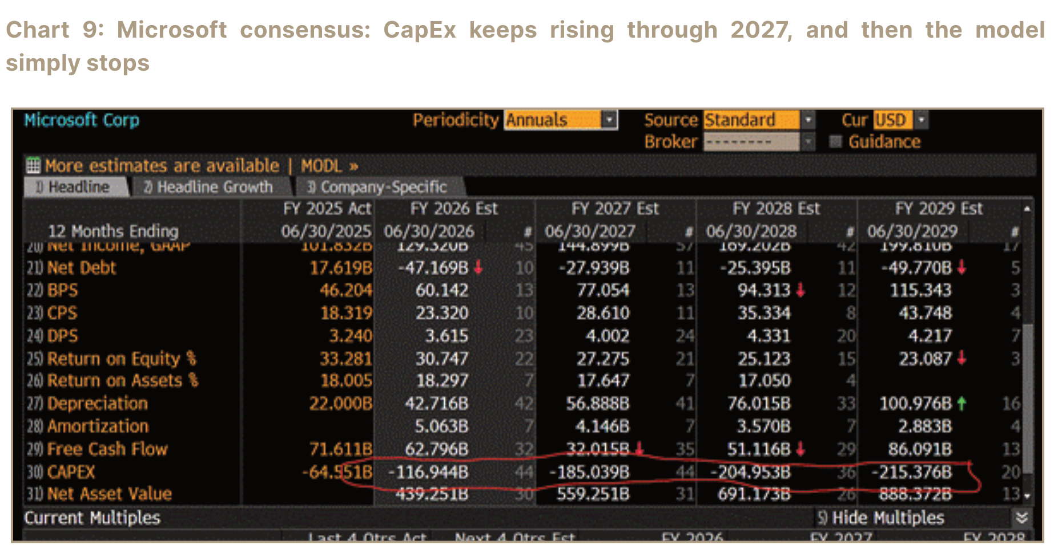Click the CAPEX value -185.039B
Screen dimensions: 1062x545
pos(589,472)
